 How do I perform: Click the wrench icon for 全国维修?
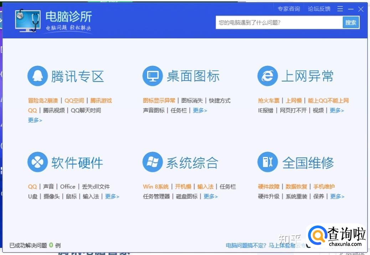[268, 162]
